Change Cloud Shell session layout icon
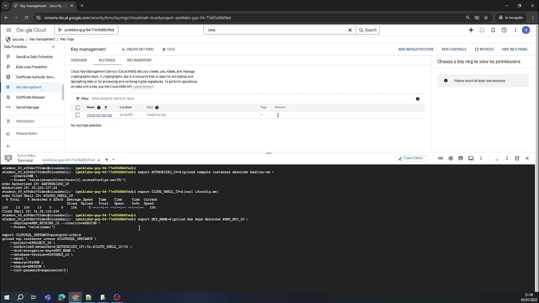539x303 pixels. pos(471,158)
